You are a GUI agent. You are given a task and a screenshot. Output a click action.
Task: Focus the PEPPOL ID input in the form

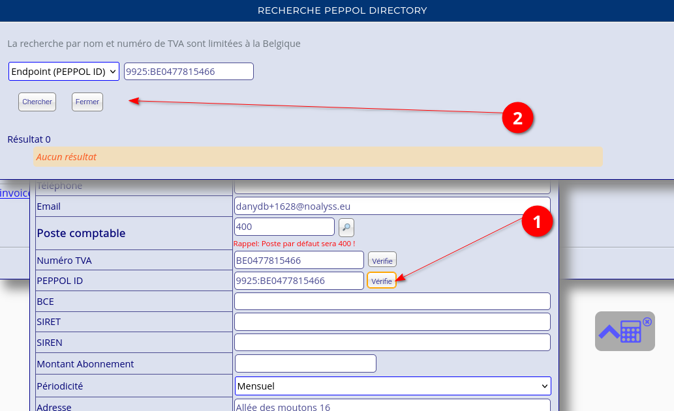click(x=299, y=281)
